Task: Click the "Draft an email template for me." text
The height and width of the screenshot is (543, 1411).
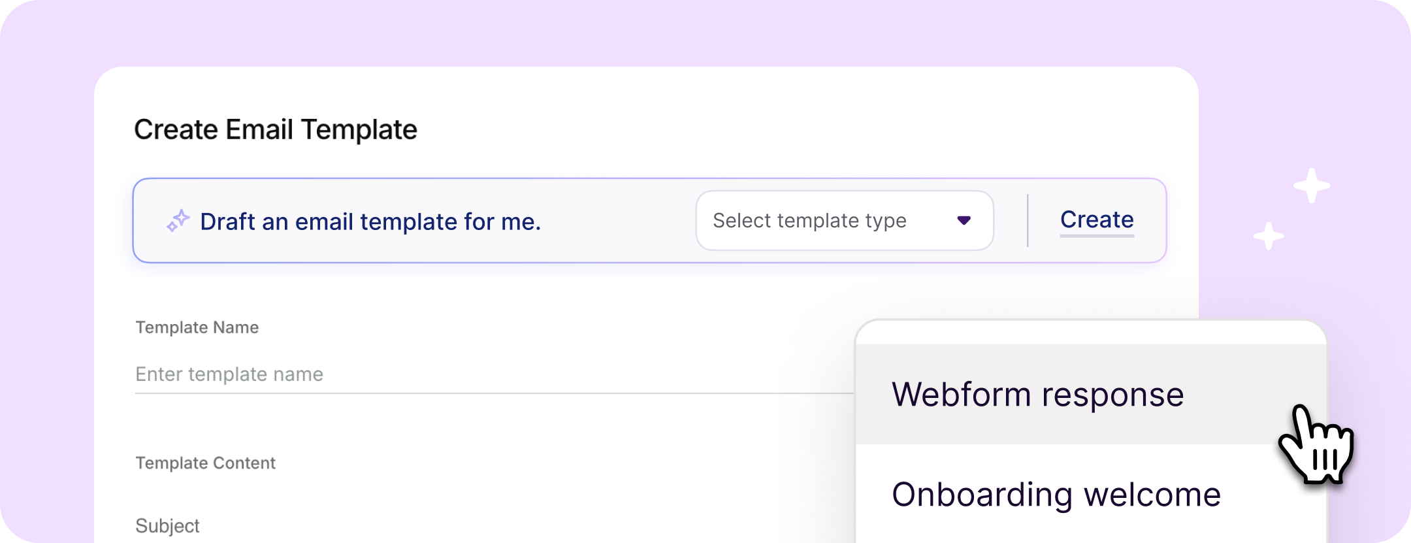Action: click(x=370, y=222)
